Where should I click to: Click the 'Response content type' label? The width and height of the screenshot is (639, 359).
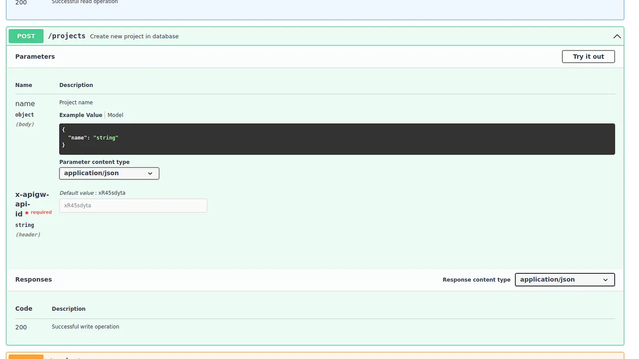pos(477,280)
